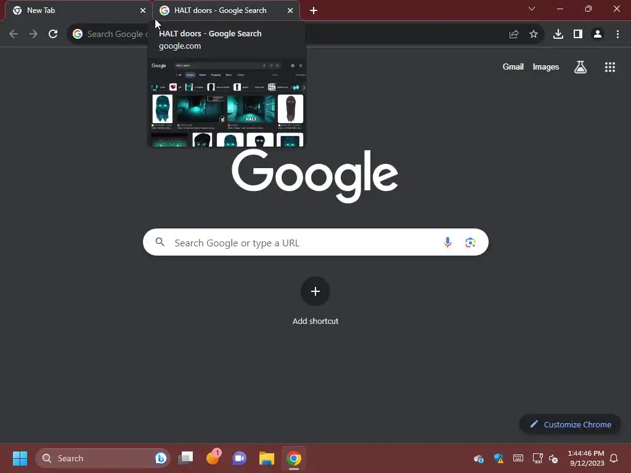Open the Chrome profile avatar
This screenshot has width=631, height=473.
(x=598, y=34)
